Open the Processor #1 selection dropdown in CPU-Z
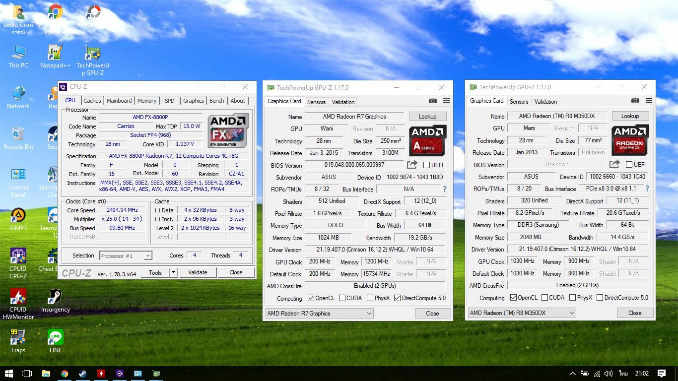The height and width of the screenshot is (381, 678). pyautogui.click(x=126, y=256)
